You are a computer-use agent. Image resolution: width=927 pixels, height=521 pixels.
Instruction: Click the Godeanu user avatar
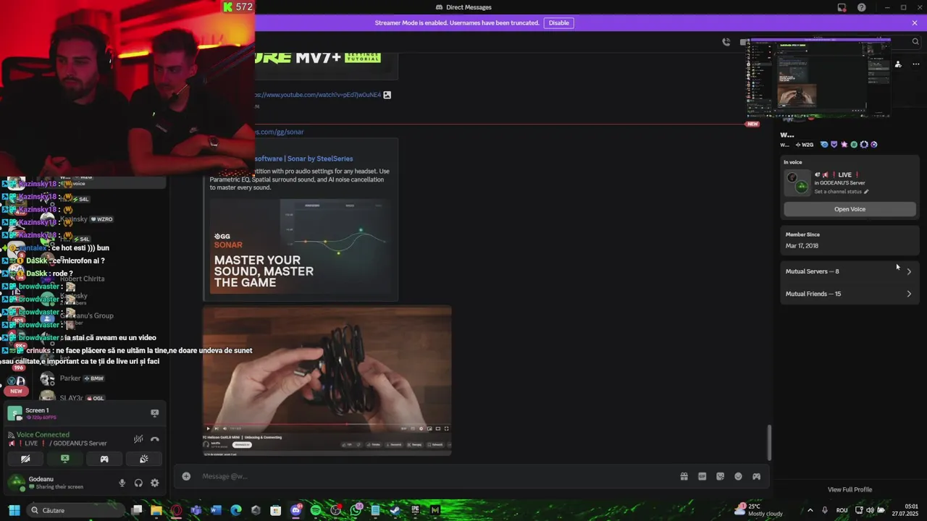point(16,483)
